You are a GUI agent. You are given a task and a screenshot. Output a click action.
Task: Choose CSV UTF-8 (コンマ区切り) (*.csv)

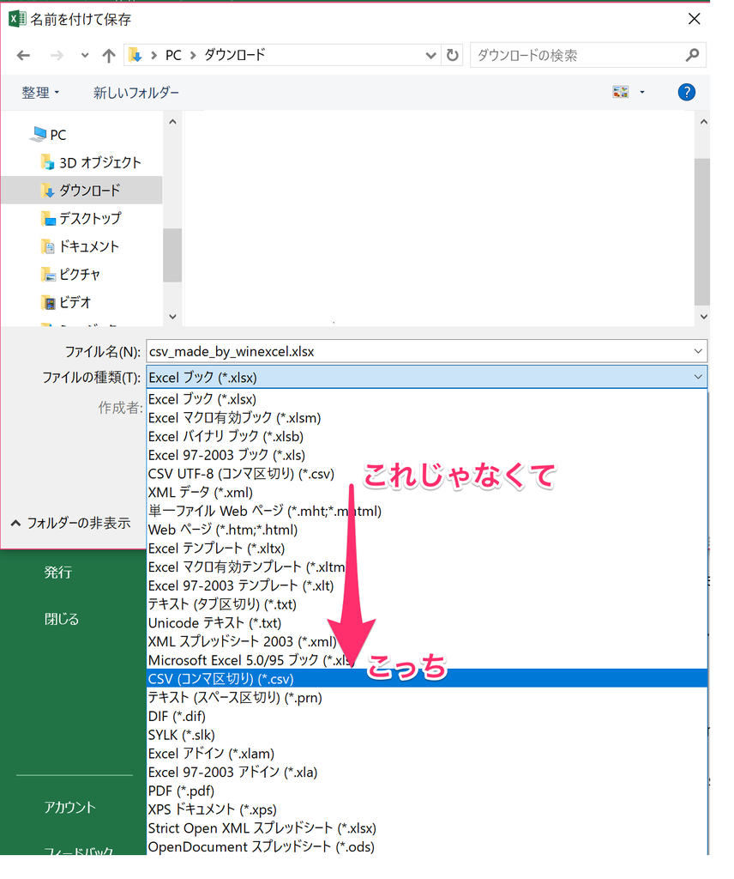point(427,474)
